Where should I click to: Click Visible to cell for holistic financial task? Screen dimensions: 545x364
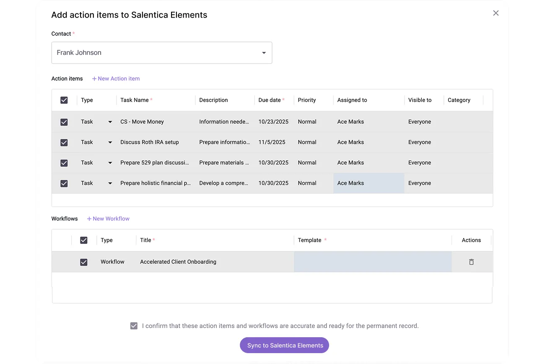coord(424,183)
